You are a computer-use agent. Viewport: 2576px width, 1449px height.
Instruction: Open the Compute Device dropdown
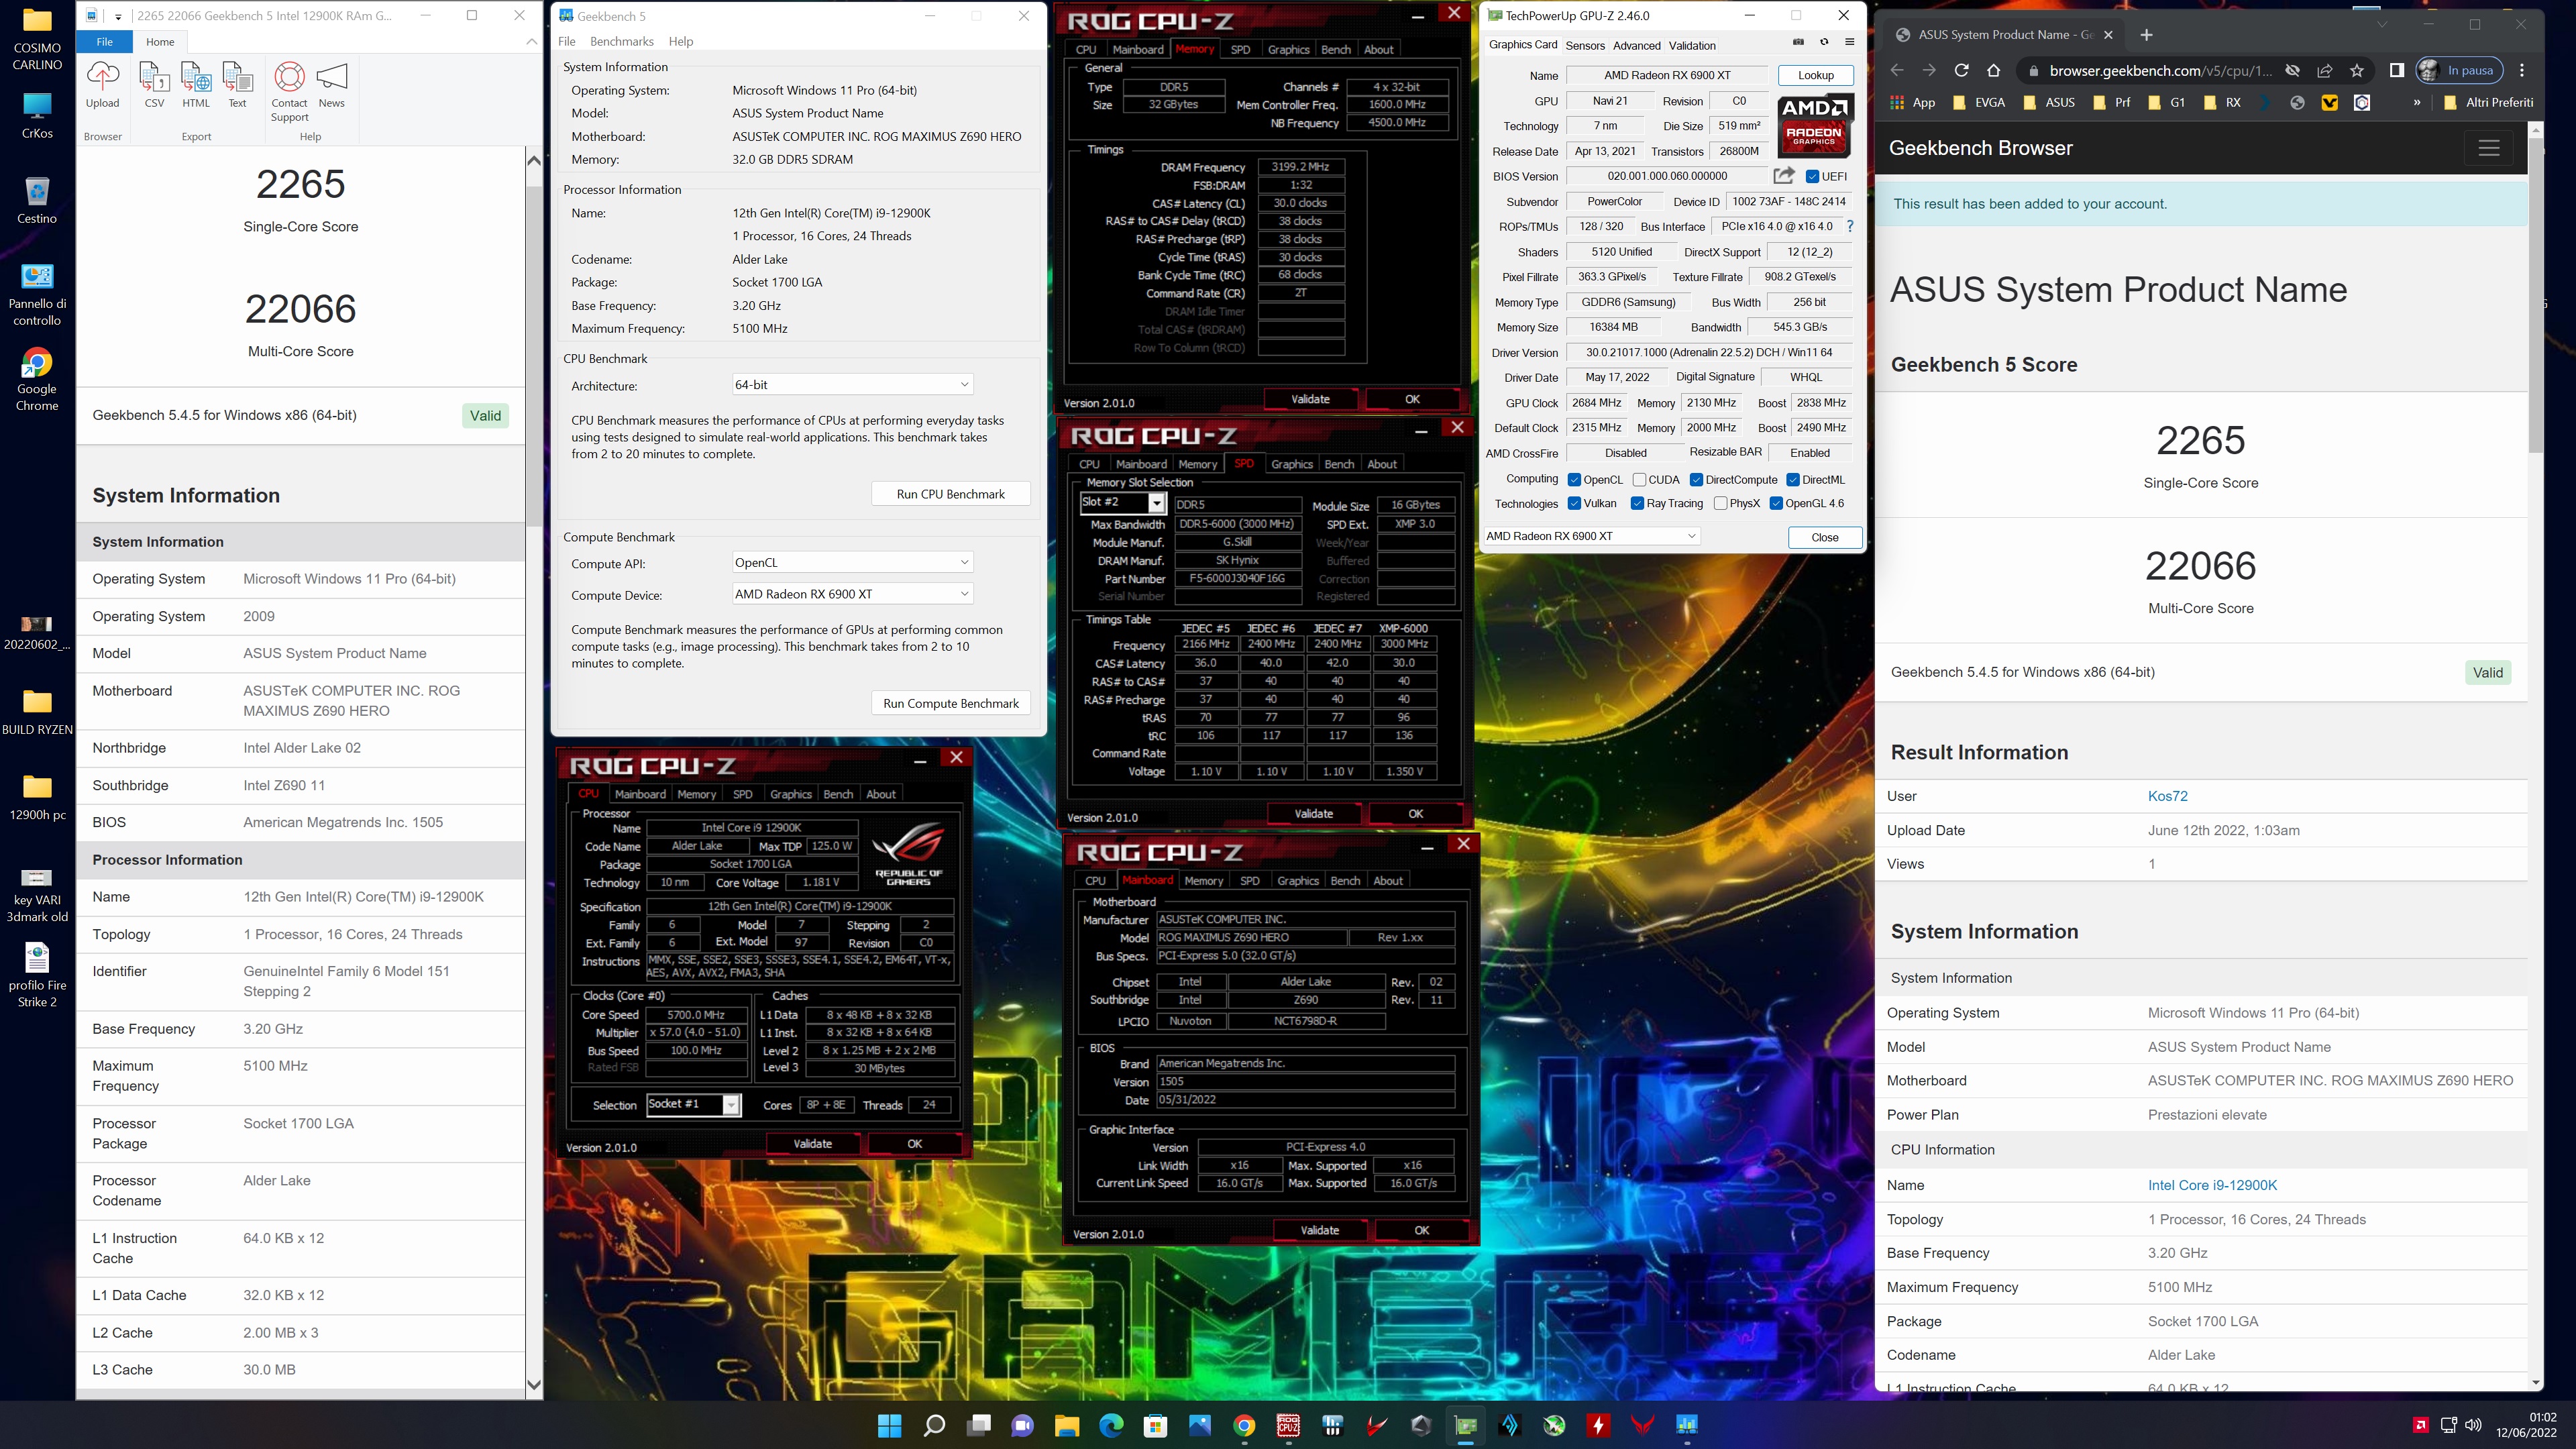[x=852, y=594]
